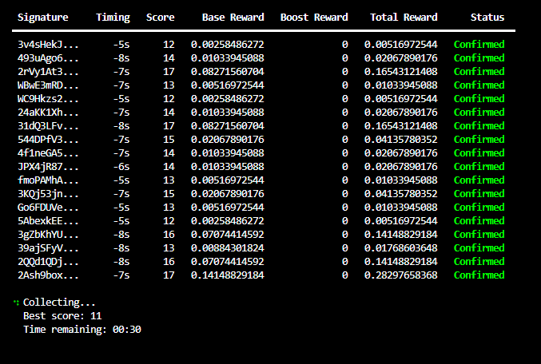The image size is (541, 364).
Task: Select total reward 0.01768603648
Action: pyautogui.click(x=400, y=247)
